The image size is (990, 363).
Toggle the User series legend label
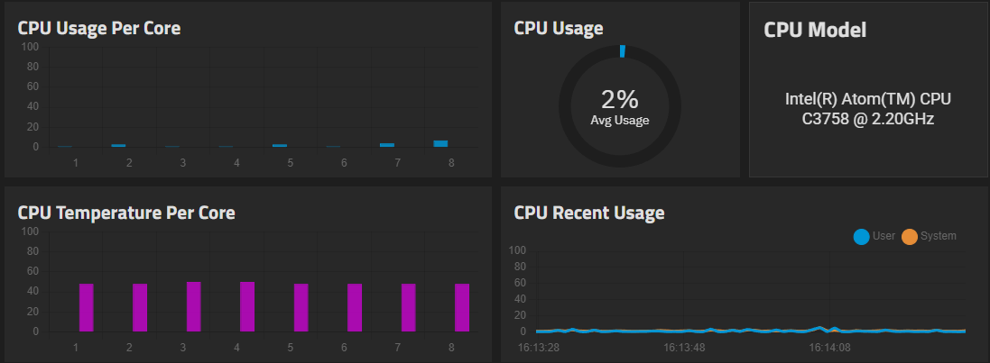884,236
